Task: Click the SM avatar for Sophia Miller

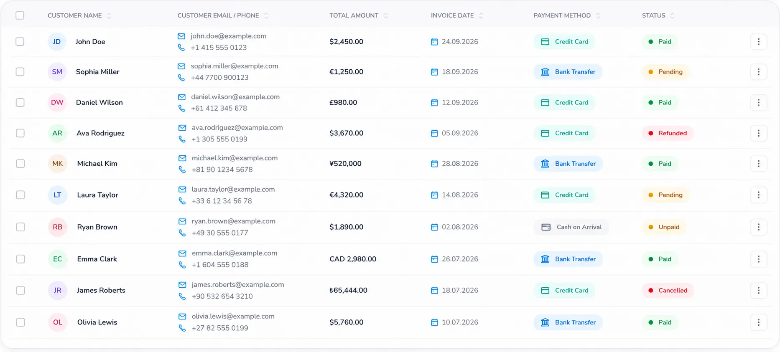Action: point(57,72)
